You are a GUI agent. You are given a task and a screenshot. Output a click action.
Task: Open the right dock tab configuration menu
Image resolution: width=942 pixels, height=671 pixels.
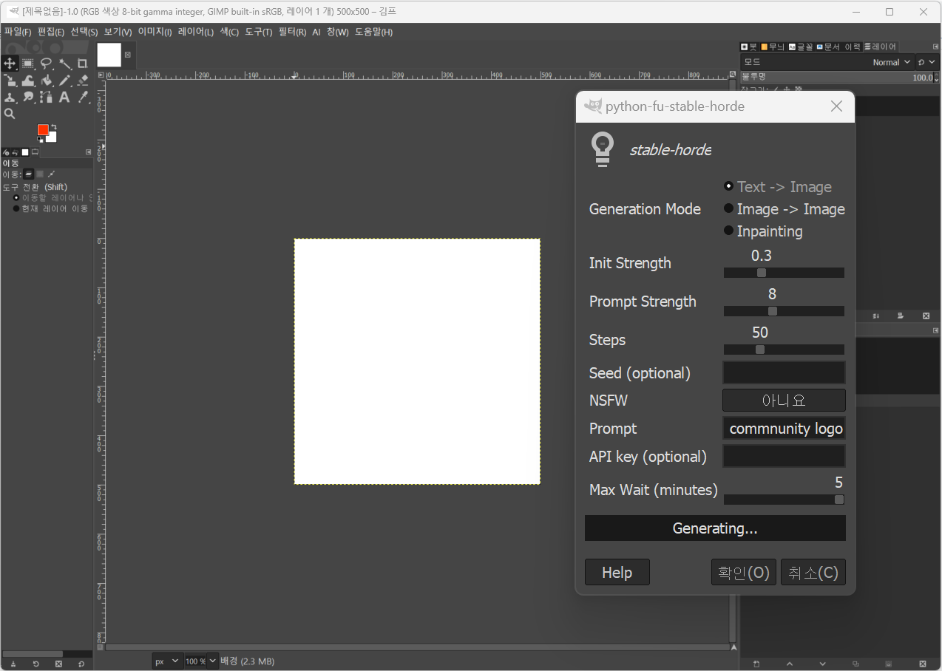935,47
